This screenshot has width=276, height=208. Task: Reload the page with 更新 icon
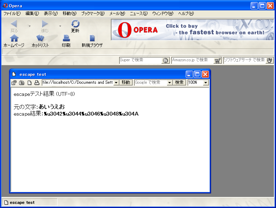pyautogui.click(x=75, y=24)
